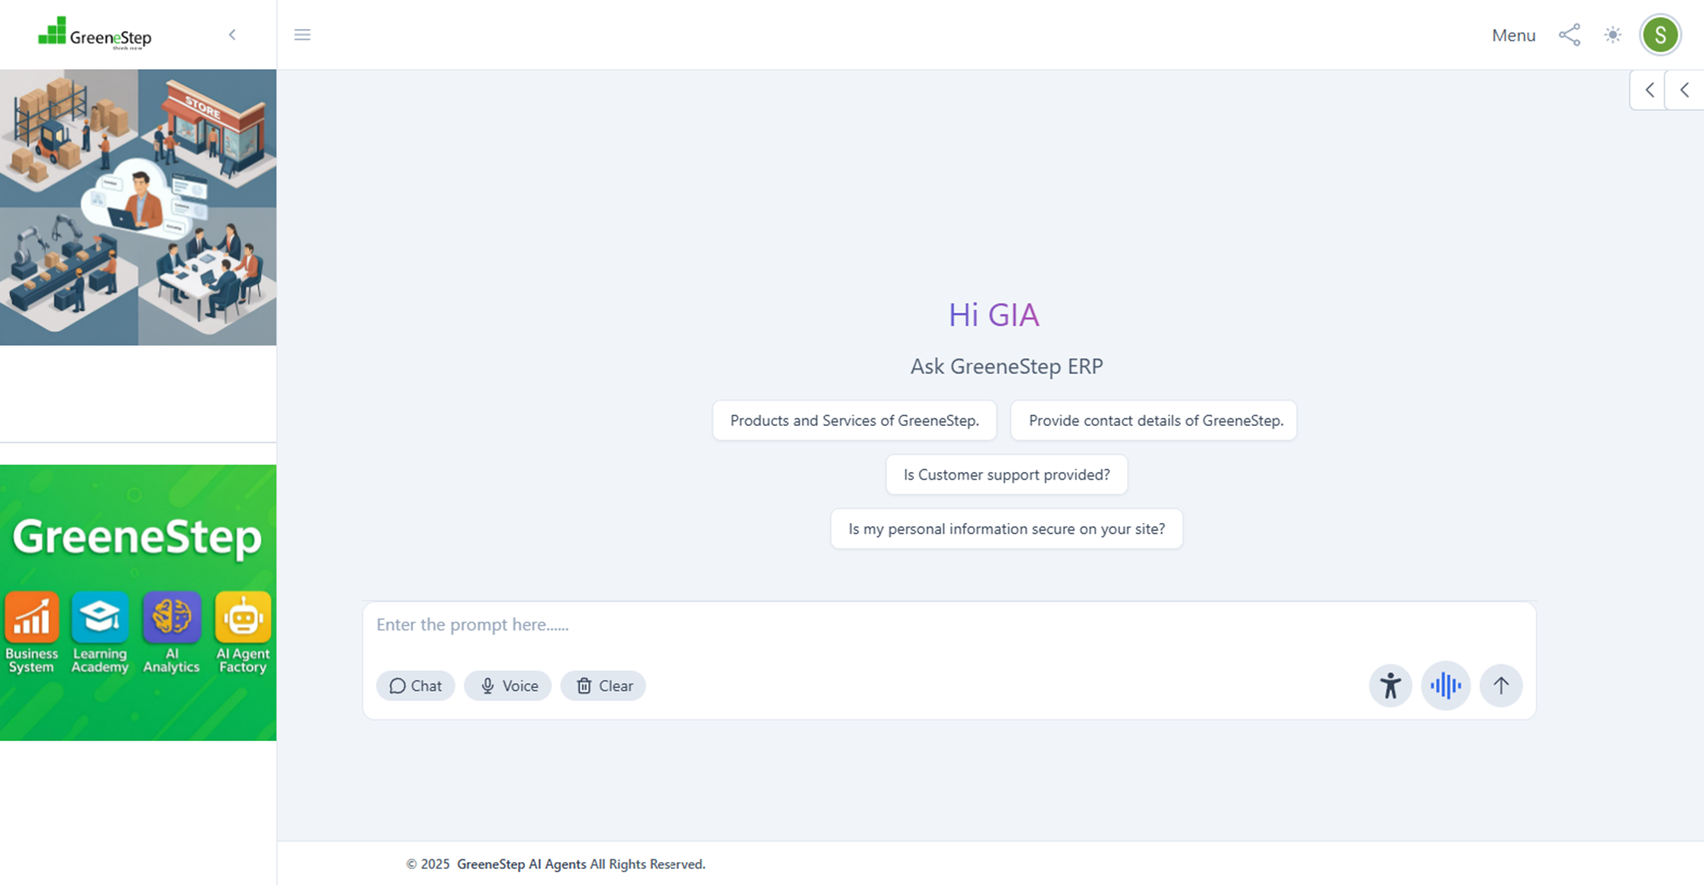Viewport: 1704px width, 885px height.
Task: Expand the outermost right-edge panel chevron
Action: [x=1684, y=90]
